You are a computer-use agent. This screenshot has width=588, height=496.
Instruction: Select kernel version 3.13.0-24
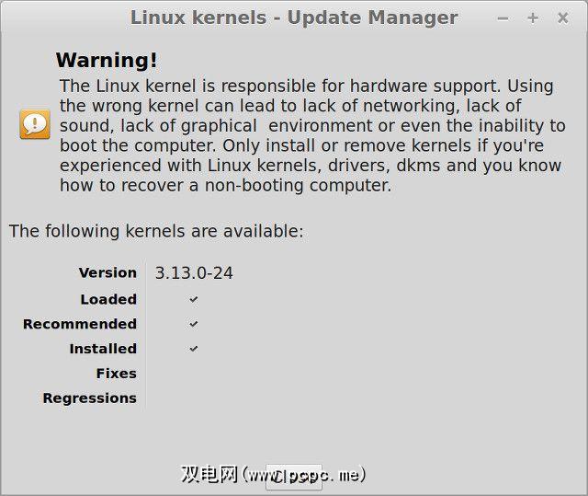[x=194, y=272]
